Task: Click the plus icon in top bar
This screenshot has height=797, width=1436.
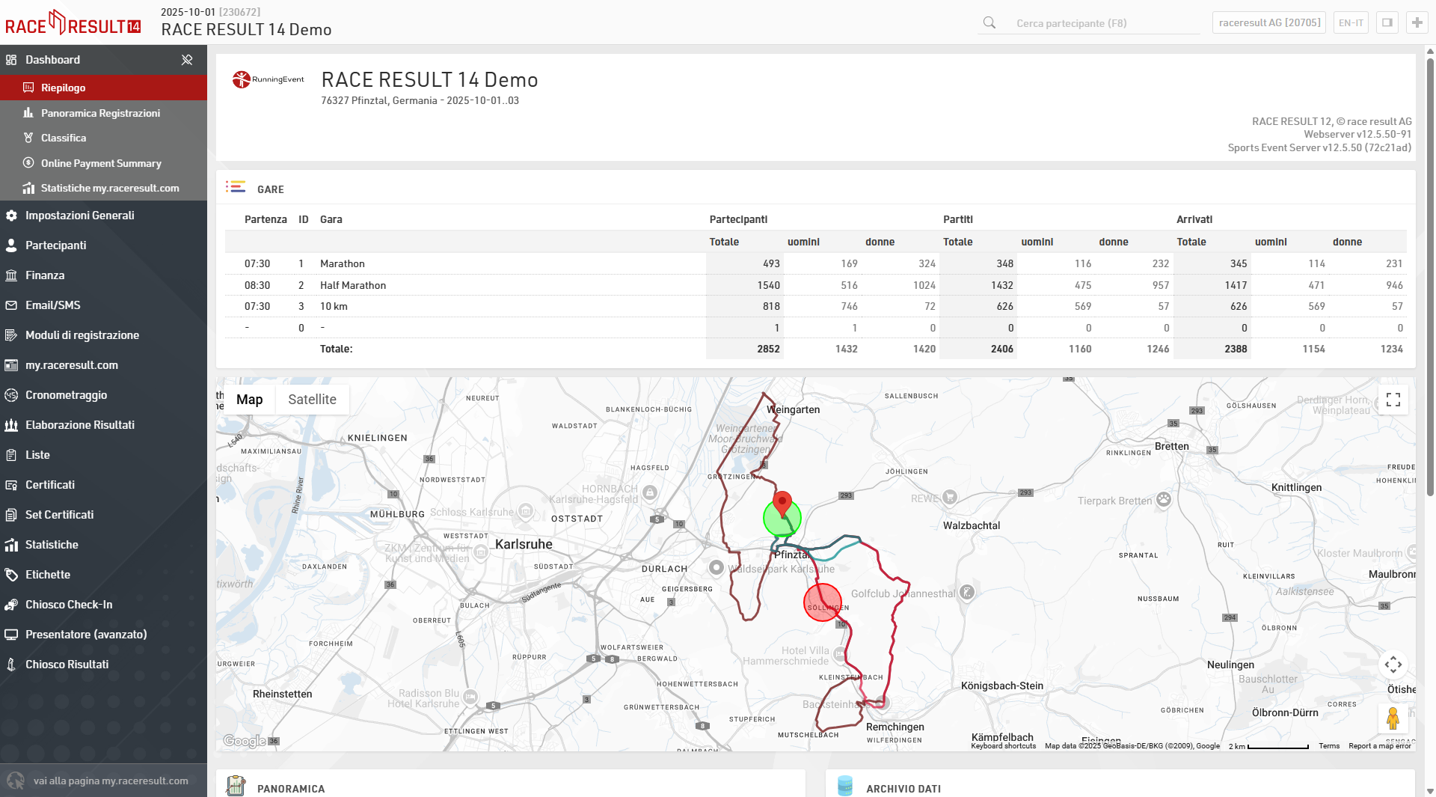Action: 1417,23
